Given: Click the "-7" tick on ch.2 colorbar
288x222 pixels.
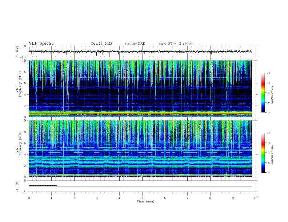Looking at the screenshot, I should [268, 173].
